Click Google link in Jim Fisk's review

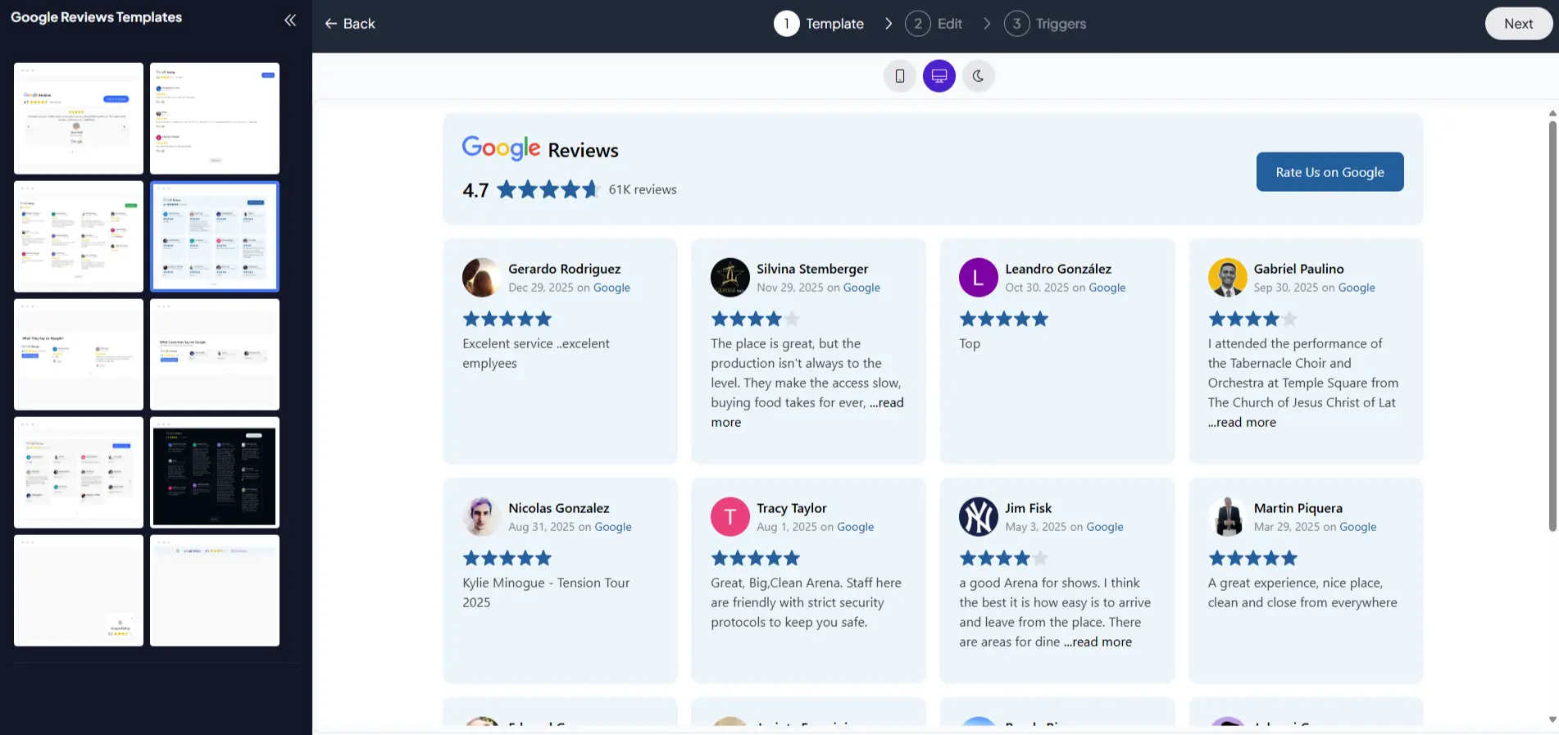click(x=1105, y=527)
